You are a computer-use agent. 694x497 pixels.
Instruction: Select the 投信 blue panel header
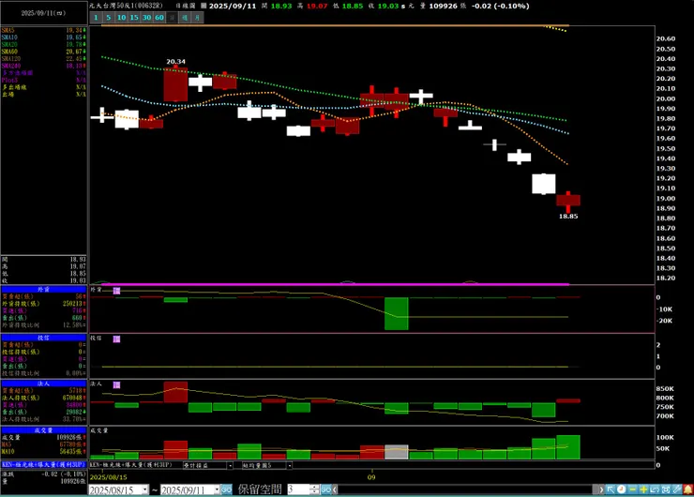44,338
